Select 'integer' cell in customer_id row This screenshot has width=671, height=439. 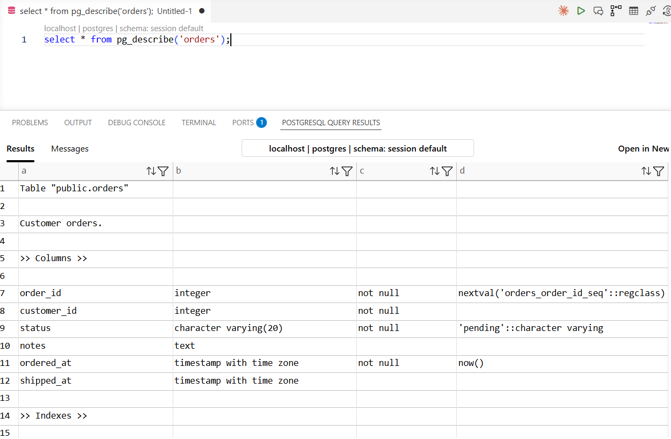[265, 311]
